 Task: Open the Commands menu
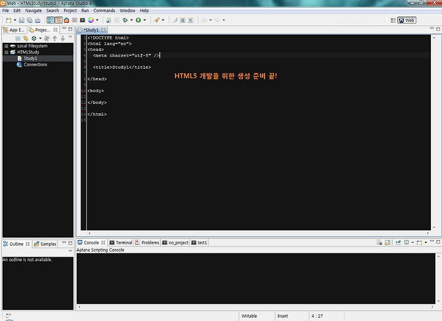(x=104, y=10)
